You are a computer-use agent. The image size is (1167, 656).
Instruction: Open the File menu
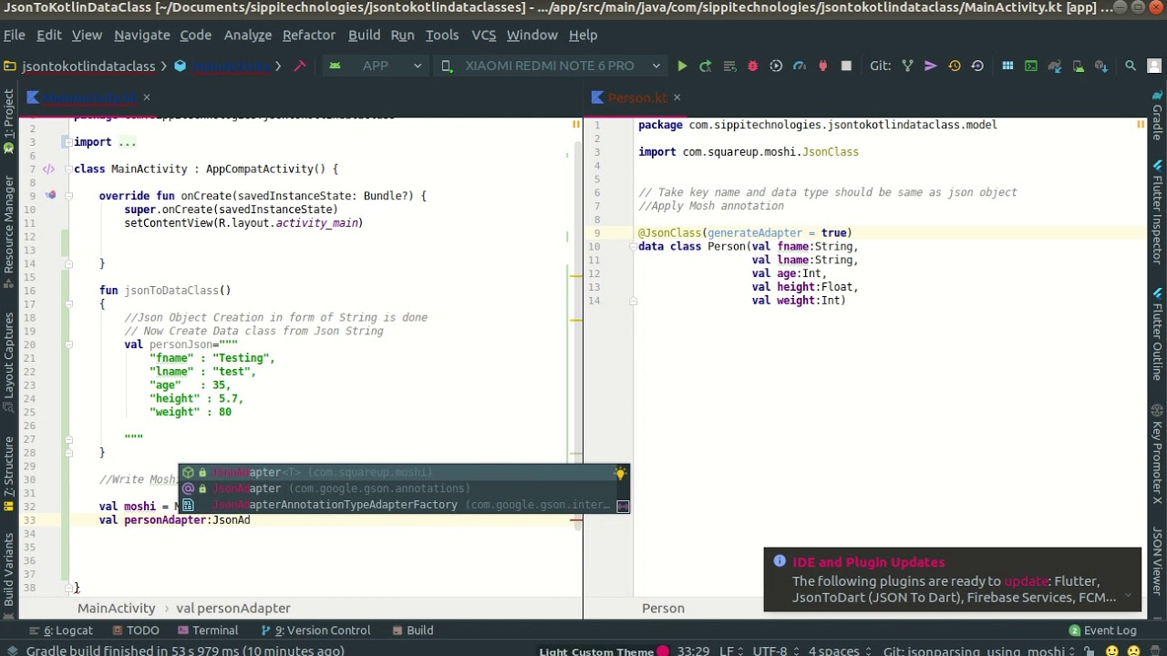15,35
